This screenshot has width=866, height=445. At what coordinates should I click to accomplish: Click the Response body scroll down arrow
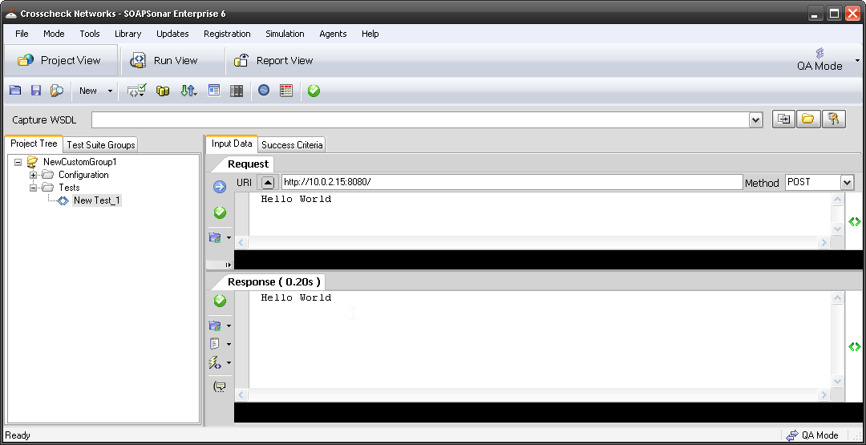[x=837, y=381]
